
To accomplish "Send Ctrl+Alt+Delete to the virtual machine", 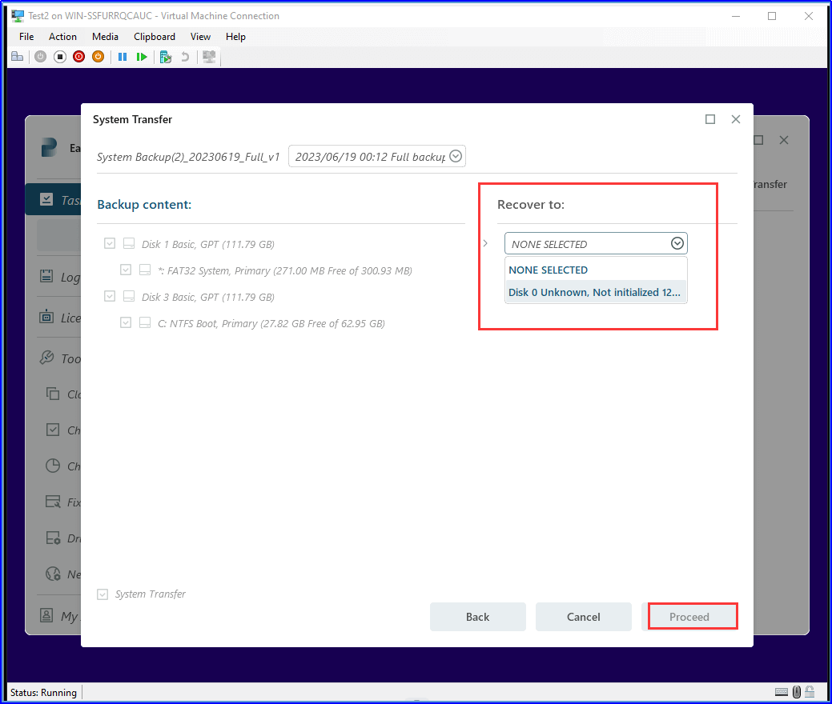I will coord(18,56).
